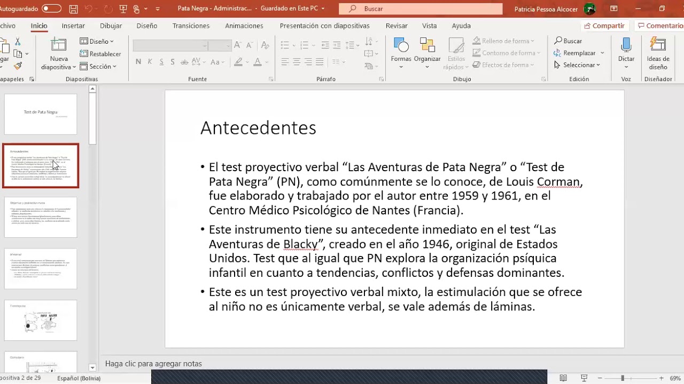Screen dimensions: 684x384
Task: Click the Buscar find button in Edición
Action: point(569,41)
